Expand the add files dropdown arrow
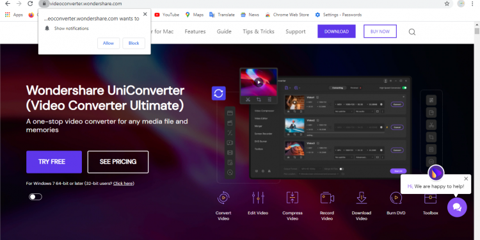This screenshot has height=240, width=480. point(290,88)
